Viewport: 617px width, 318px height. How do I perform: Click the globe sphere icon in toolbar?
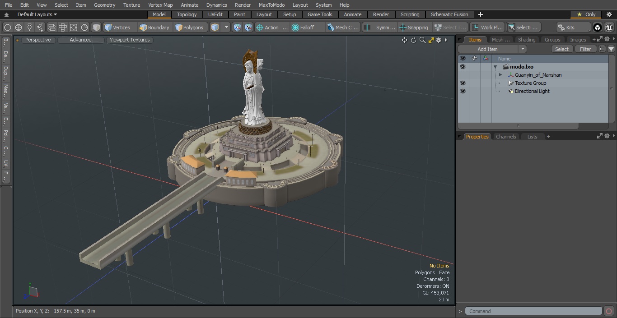[19, 28]
